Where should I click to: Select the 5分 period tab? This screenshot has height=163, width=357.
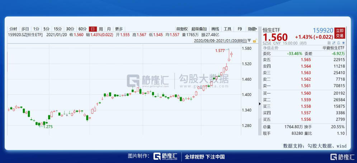[x=46, y=29]
